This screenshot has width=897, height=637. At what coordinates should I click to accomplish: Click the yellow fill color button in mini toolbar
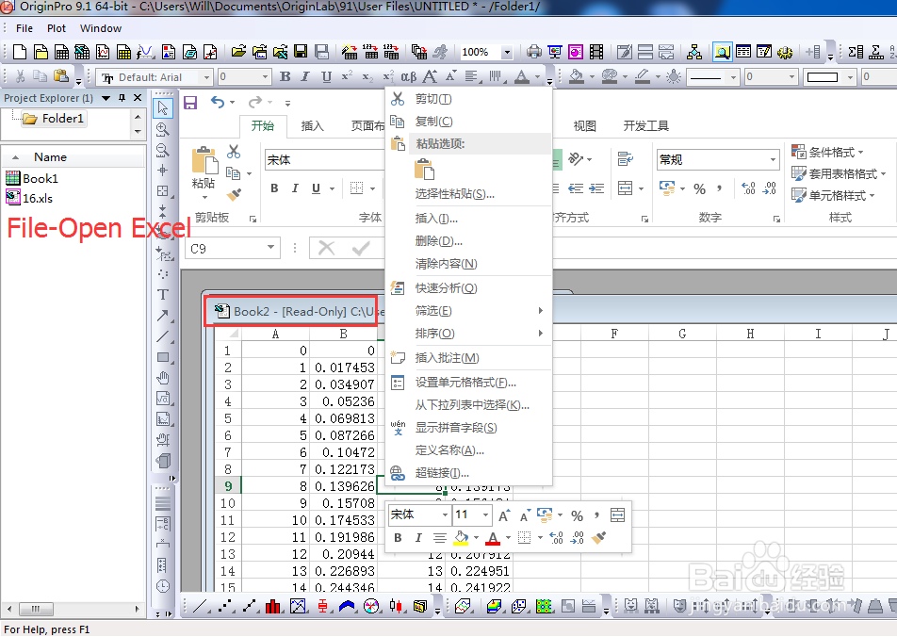[x=461, y=537]
